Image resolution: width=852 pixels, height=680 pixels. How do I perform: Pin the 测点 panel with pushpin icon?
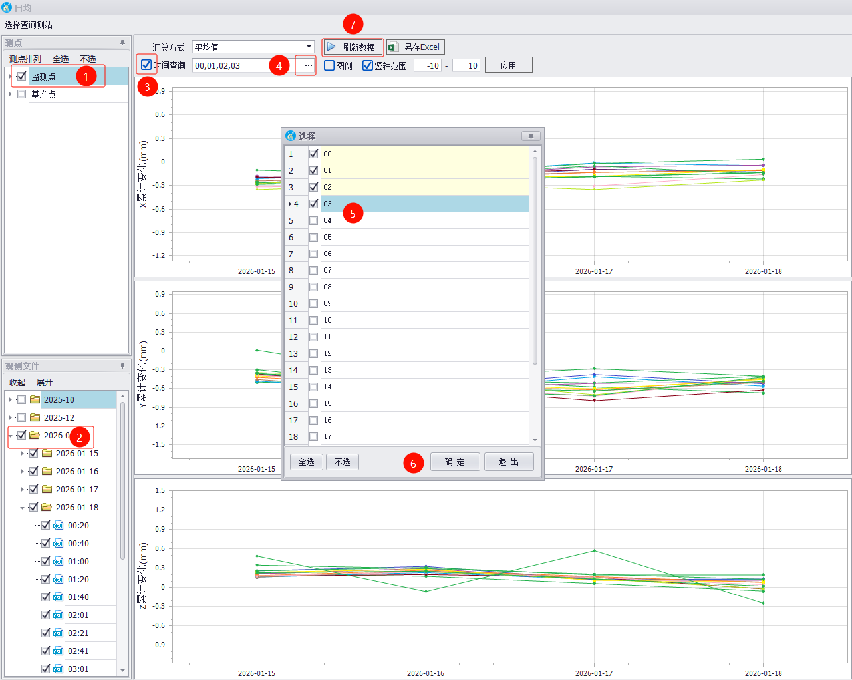[x=122, y=43]
